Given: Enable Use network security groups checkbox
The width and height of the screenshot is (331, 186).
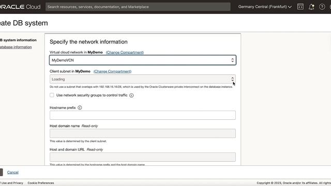Looking at the screenshot, I should (52, 95).
